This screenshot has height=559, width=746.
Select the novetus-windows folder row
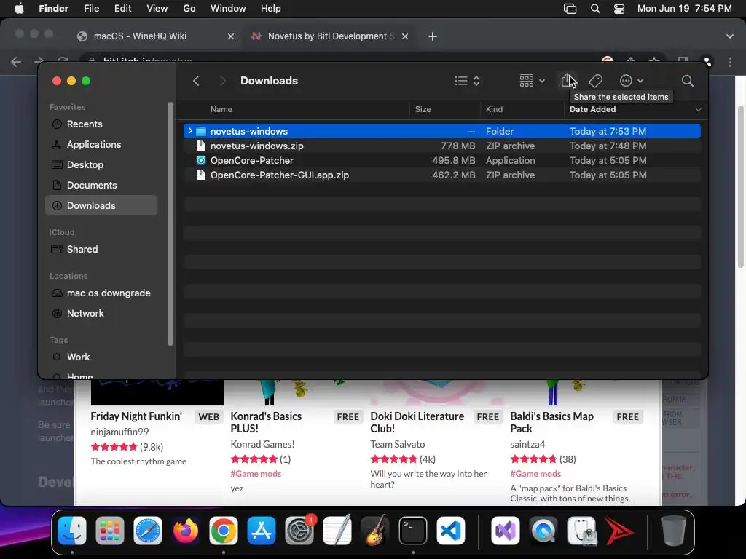pos(442,131)
